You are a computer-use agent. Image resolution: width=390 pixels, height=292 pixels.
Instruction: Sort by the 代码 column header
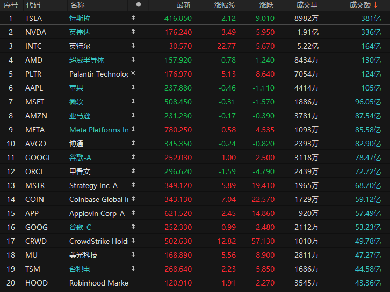coord(33,5)
